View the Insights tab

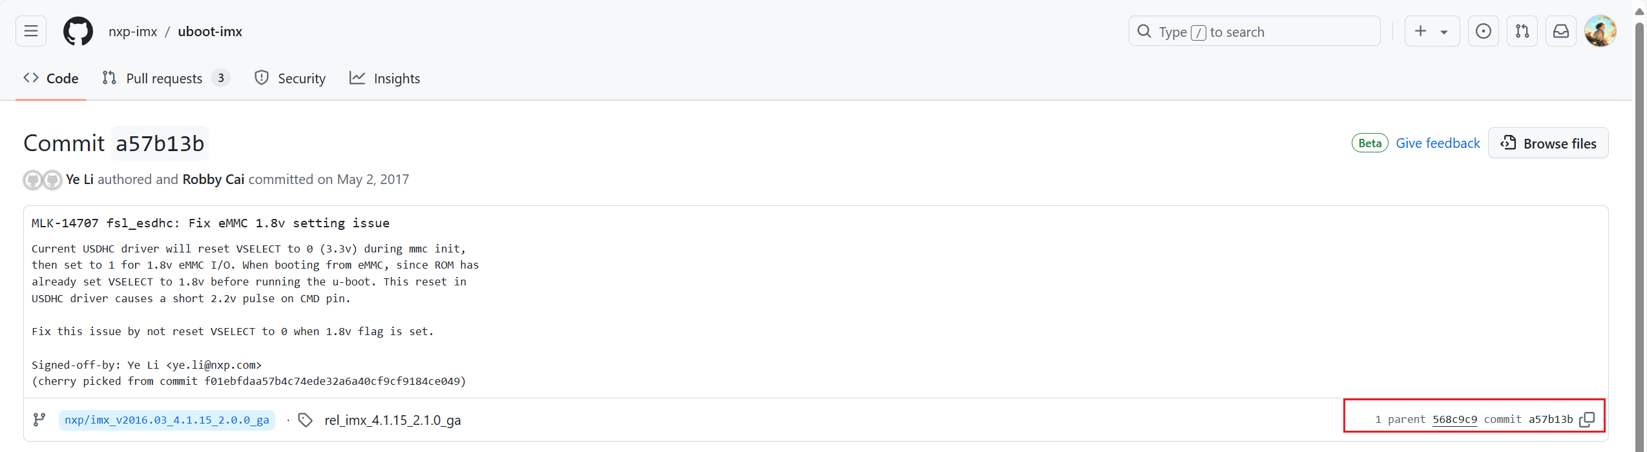coord(385,78)
